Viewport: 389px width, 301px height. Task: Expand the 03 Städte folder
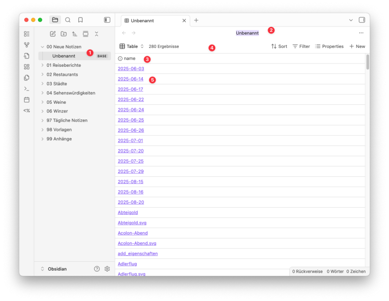pyautogui.click(x=42, y=83)
